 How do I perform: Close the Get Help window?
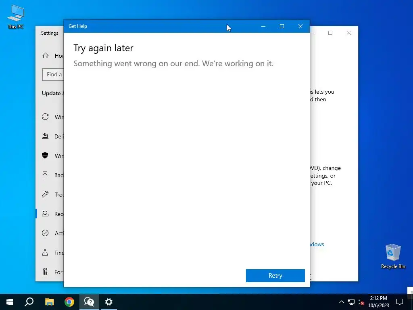pos(300,26)
